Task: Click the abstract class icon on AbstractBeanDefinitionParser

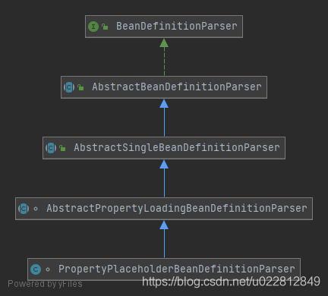Action: point(69,87)
